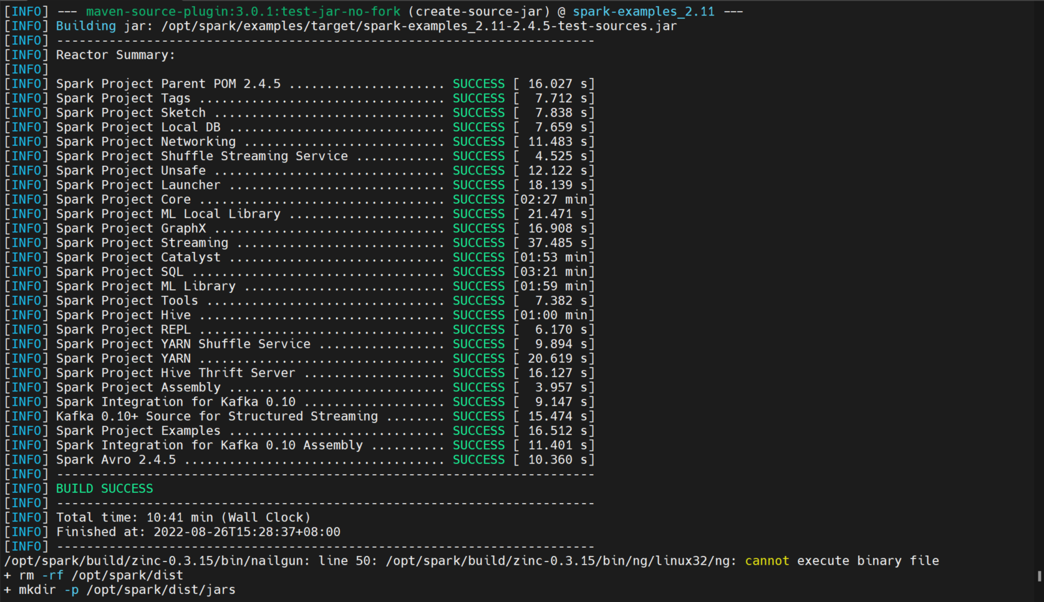
Task: Select the '20.619 s' build time
Action: 558,358
